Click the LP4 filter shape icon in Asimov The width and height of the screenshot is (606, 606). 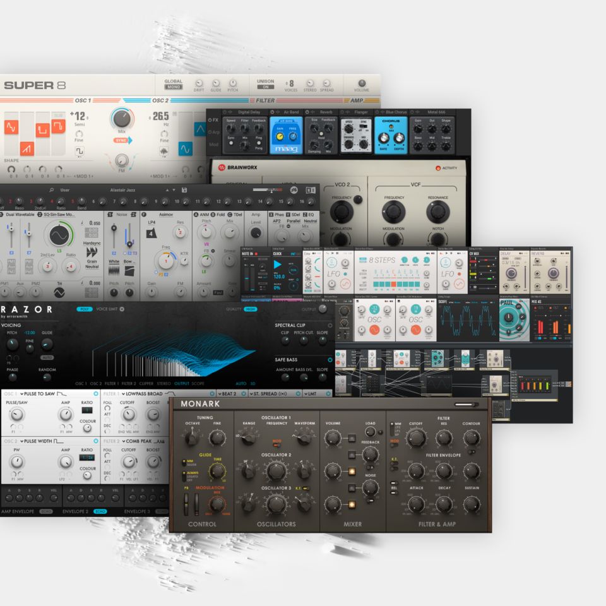151,233
